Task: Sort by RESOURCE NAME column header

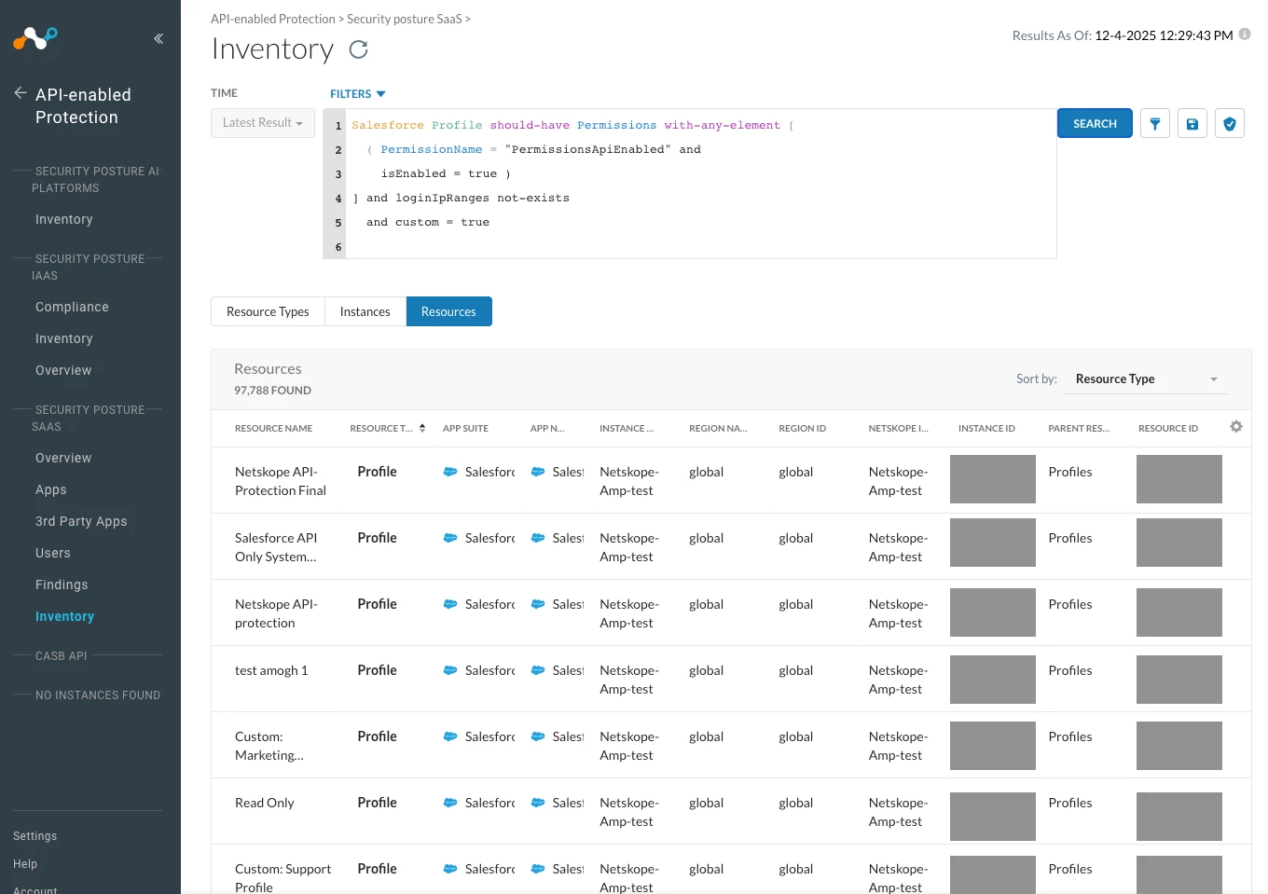Action: pyautogui.click(x=273, y=428)
